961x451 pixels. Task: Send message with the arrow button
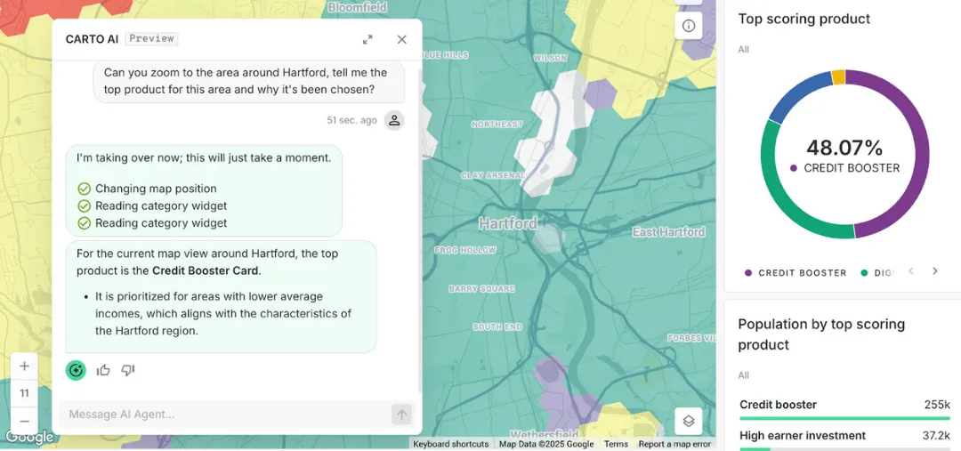[x=401, y=415]
